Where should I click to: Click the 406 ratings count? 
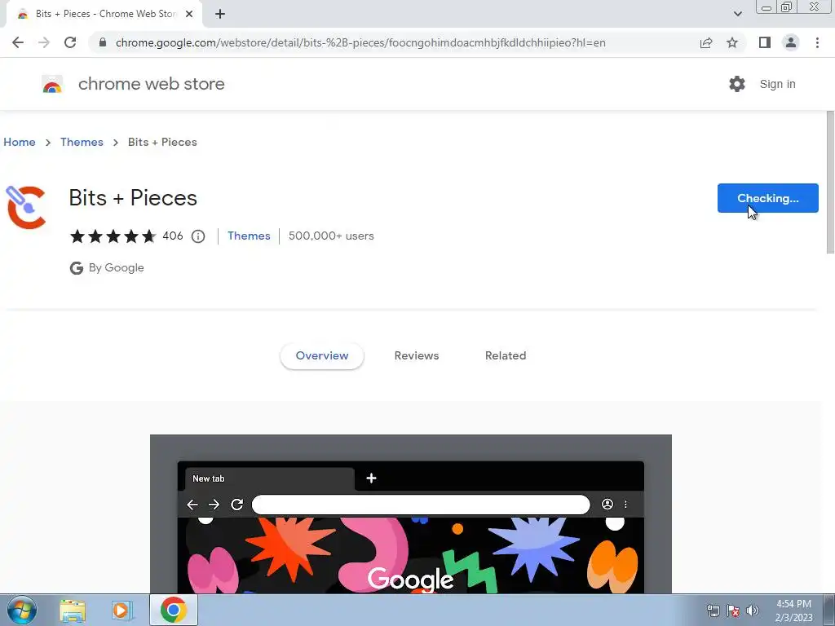point(173,236)
